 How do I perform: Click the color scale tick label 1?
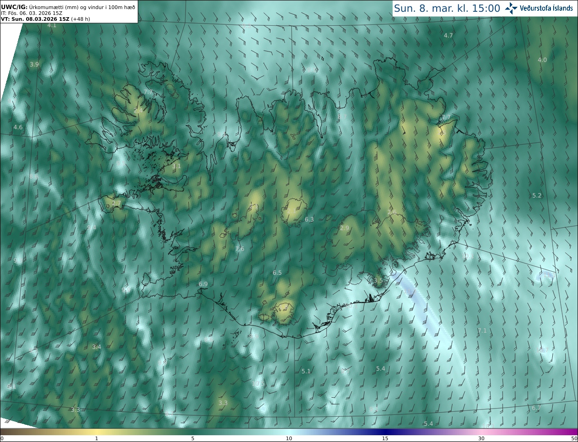pos(97,438)
